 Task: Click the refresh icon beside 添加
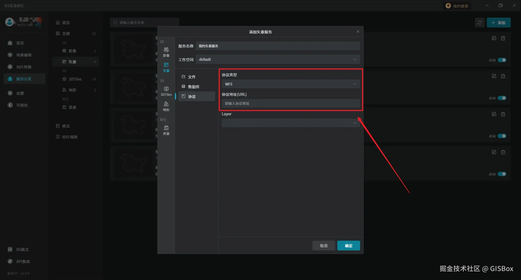click(x=480, y=23)
